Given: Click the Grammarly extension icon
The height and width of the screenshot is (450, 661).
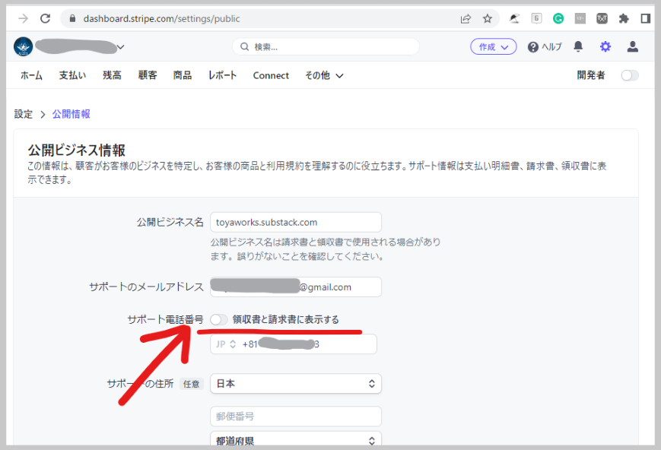Looking at the screenshot, I should tap(558, 18).
